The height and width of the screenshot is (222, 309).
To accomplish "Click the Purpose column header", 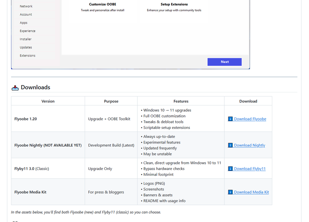I will coord(111,101).
